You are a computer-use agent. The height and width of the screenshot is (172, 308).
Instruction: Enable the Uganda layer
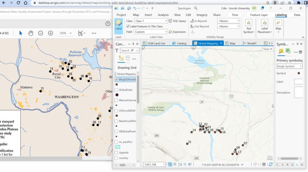[x=116, y=153]
